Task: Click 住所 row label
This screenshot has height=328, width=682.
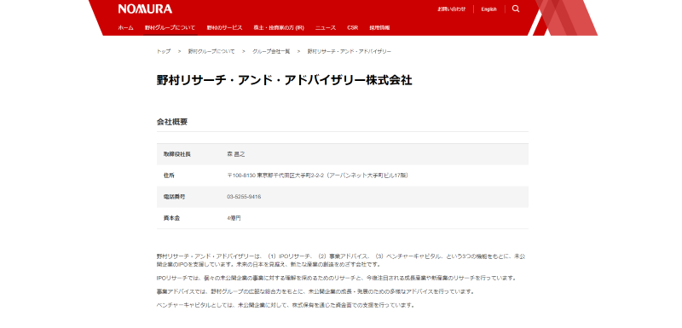Action: click(x=169, y=176)
